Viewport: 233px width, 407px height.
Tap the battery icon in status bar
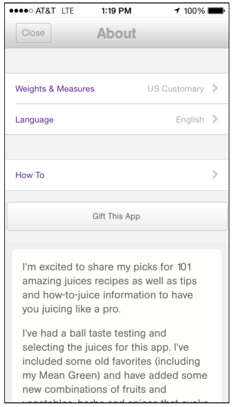point(216,11)
